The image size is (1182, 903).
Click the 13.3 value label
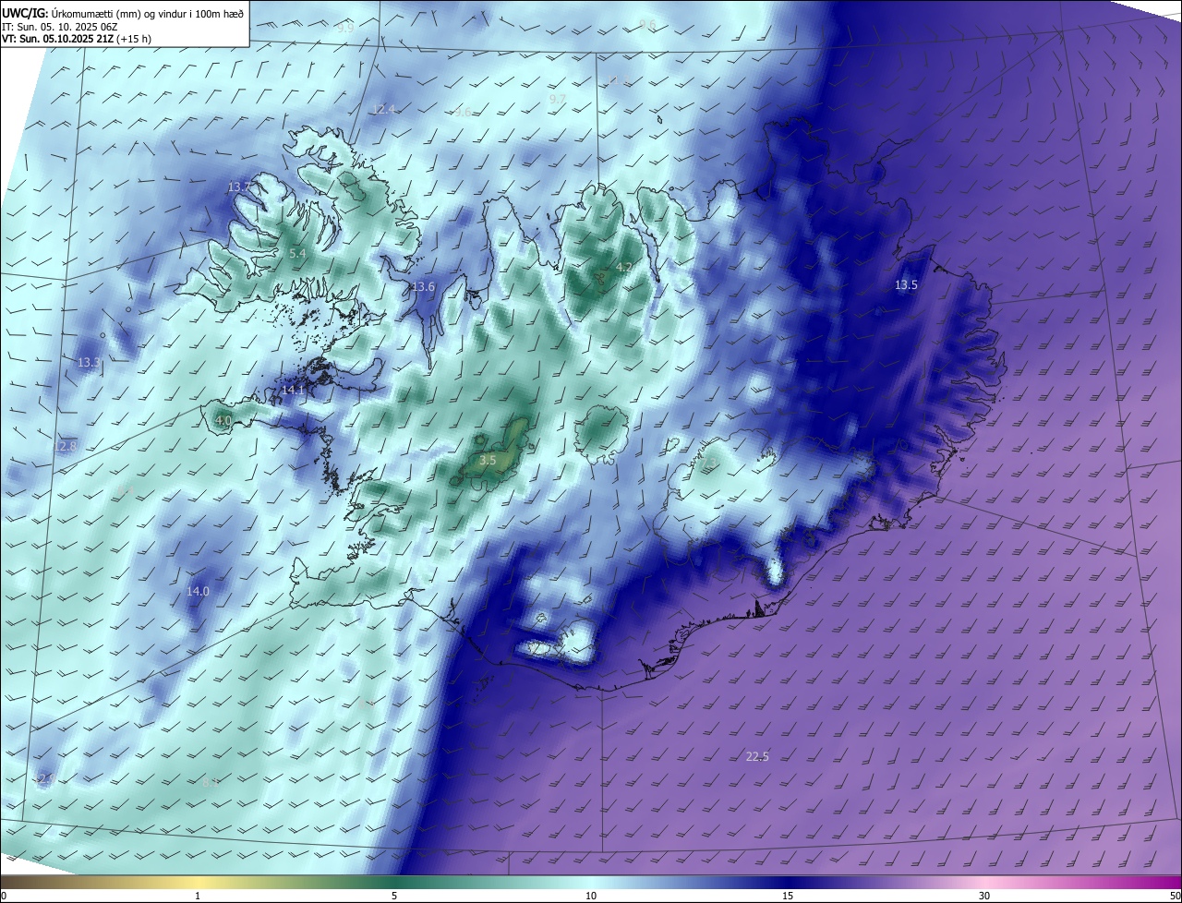point(90,363)
